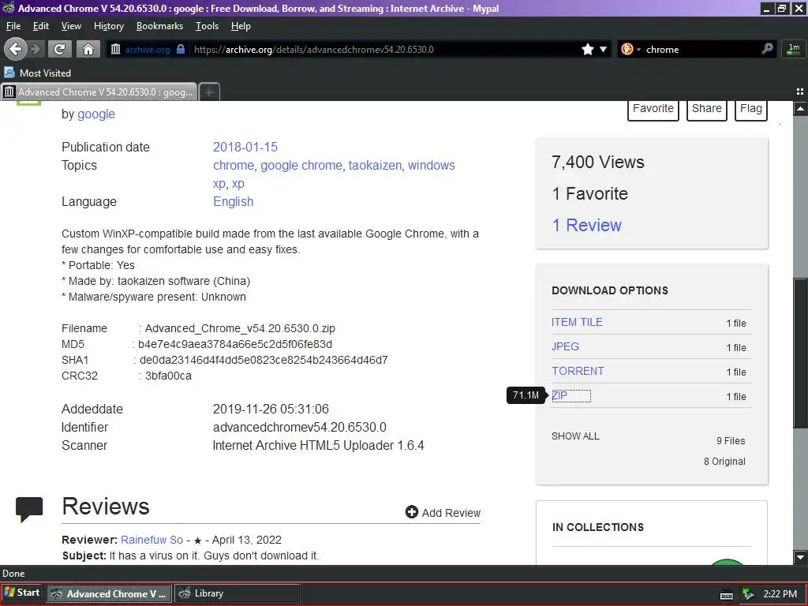Open the google chrome topic link
Image resolution: width=808 pixels, height=606 pixels.
click(301, 166)
